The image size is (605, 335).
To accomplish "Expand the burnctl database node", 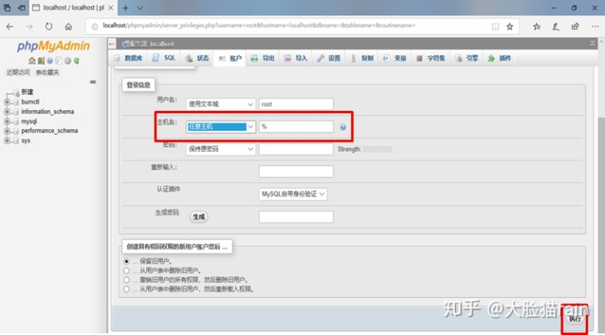I will tap(7, 102).
